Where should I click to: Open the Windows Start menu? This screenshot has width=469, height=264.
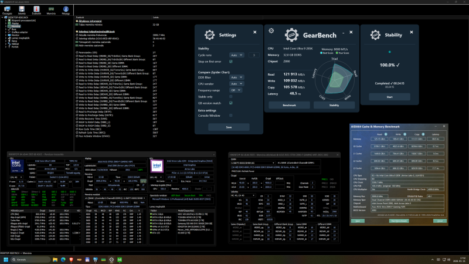[x=6, y=259]
